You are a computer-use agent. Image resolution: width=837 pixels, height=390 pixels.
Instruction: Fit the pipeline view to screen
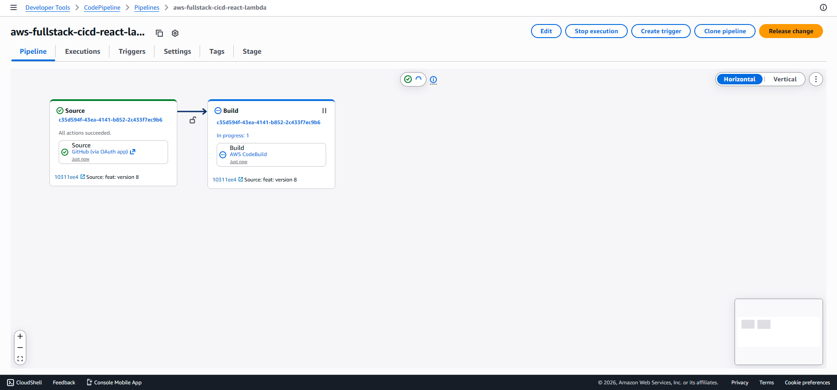20,359
